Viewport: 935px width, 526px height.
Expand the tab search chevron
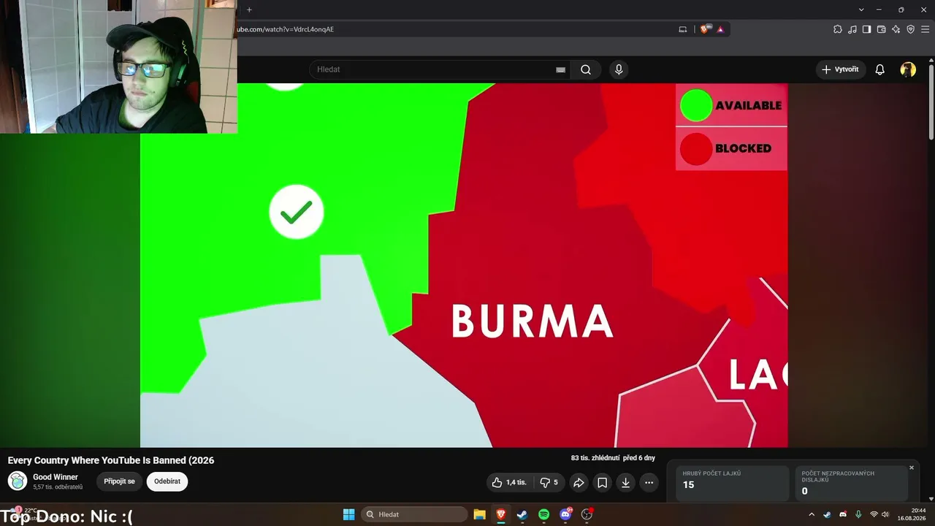pyautogui.click(x=862, y=9)
